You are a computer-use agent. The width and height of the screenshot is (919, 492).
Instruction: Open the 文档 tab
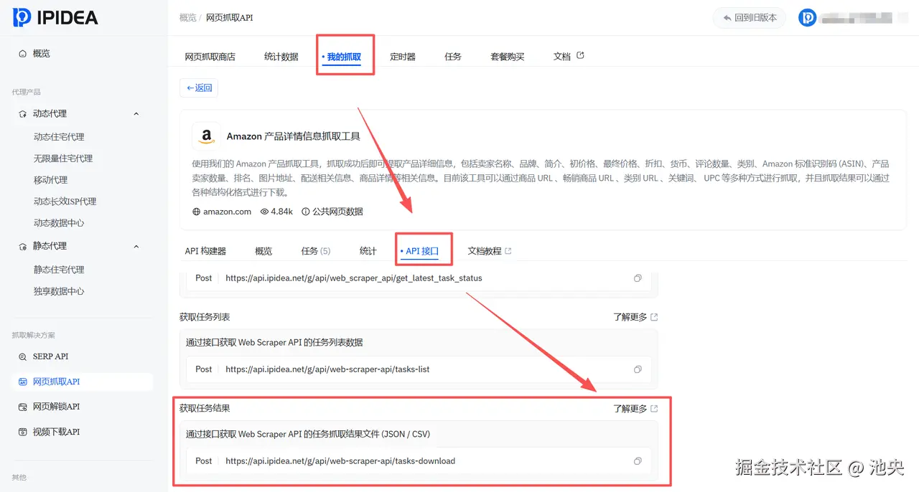click(562, 57)
